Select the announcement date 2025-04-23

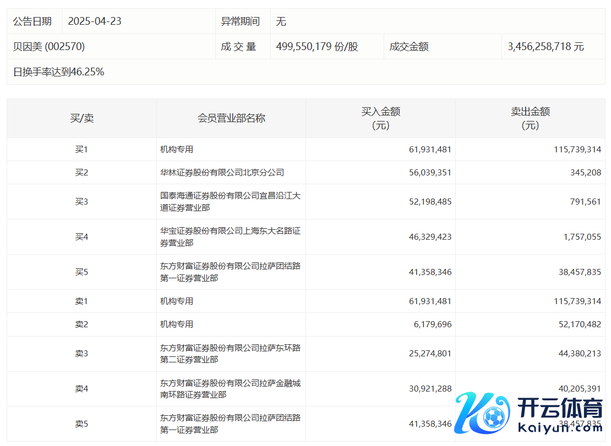coord(95,21)
